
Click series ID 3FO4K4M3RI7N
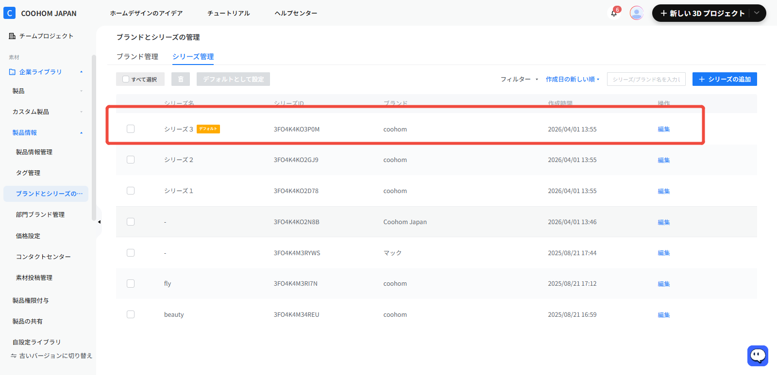tap(296, 283)
